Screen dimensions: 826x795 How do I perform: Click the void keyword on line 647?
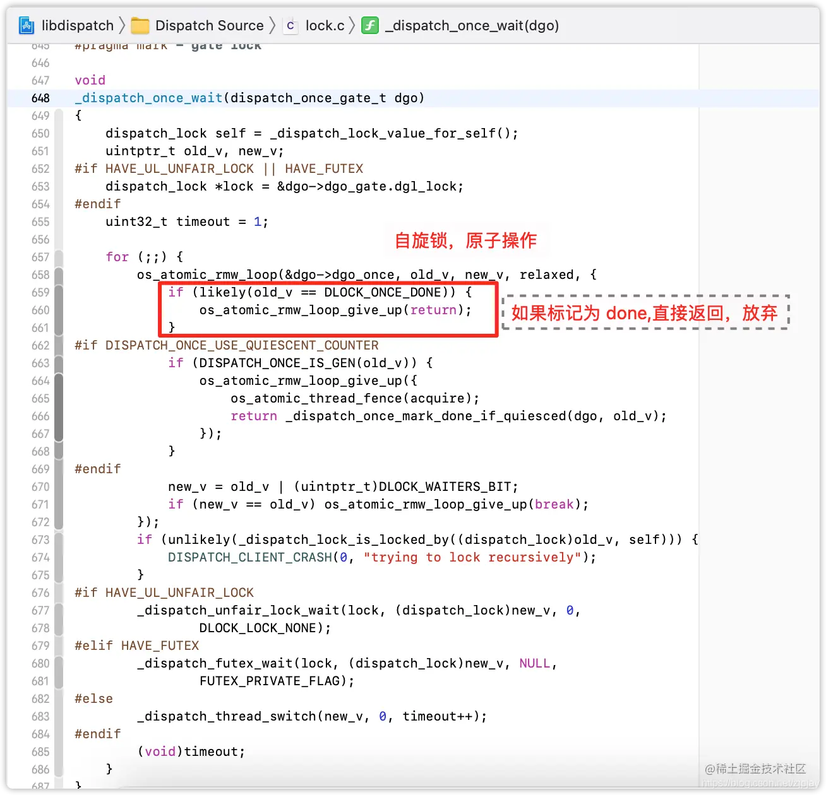(90, 80)
